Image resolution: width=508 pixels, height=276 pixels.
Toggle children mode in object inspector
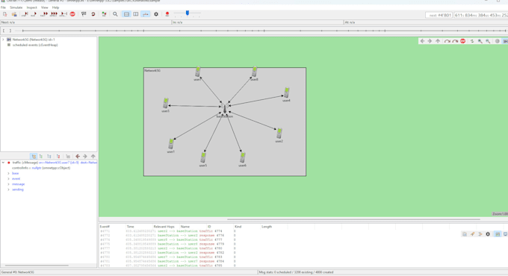point(49,157)
